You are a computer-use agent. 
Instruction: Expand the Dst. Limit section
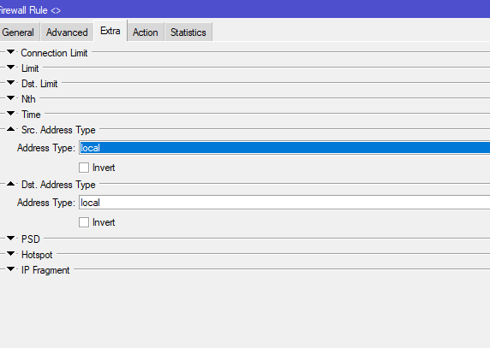pyautogui.click(x=10, y=83)
